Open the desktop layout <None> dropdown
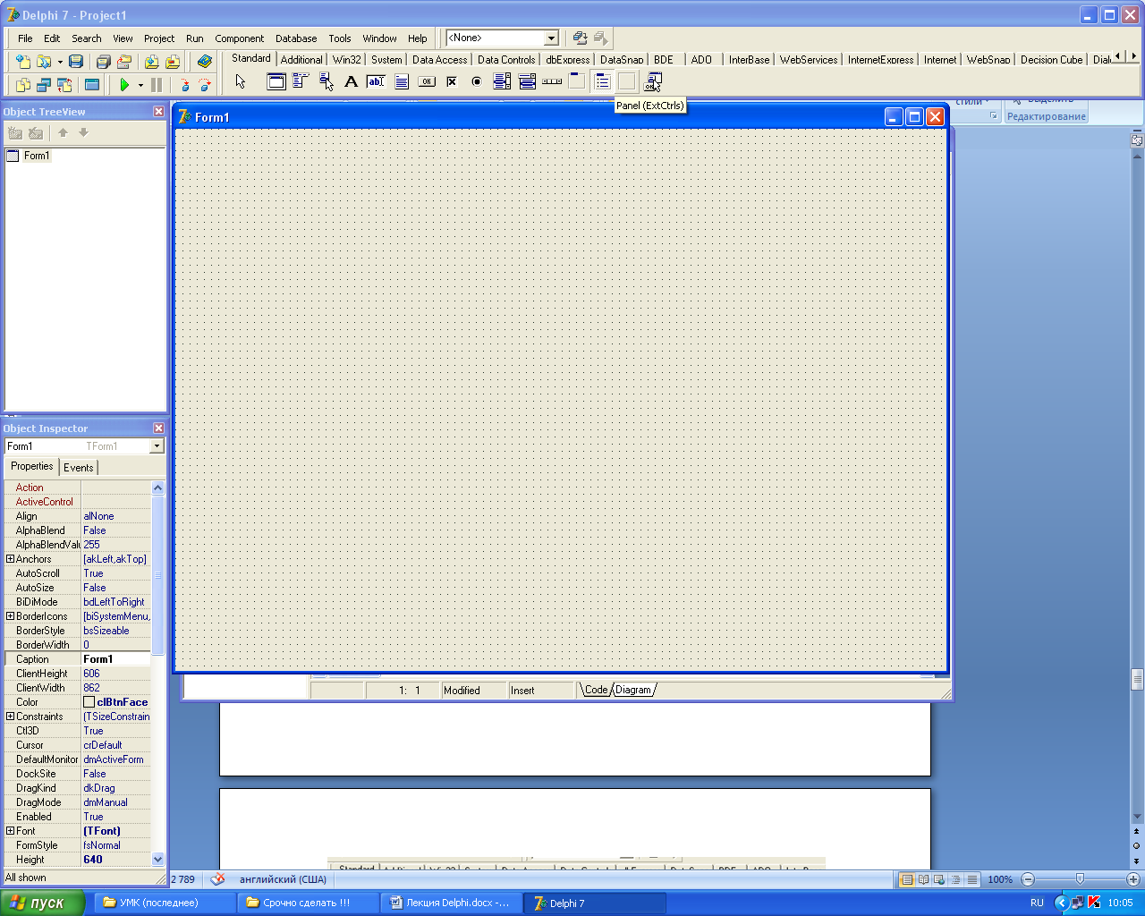Image resolution: width=1145 pixels, height=916 pixels. point(551,38)
